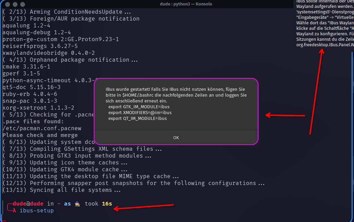The height and width of the screenshot is (222, 354).
Task: Click 'Updating GTK4 module cache' line
Action: [x=65, y=170]
